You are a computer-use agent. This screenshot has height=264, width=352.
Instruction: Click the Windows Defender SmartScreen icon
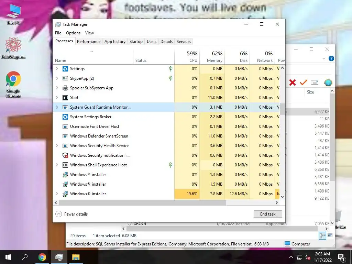click(x=65, y=136)
